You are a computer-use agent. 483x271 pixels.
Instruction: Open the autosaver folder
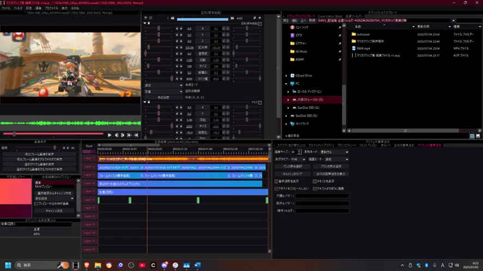pos(363,34)
